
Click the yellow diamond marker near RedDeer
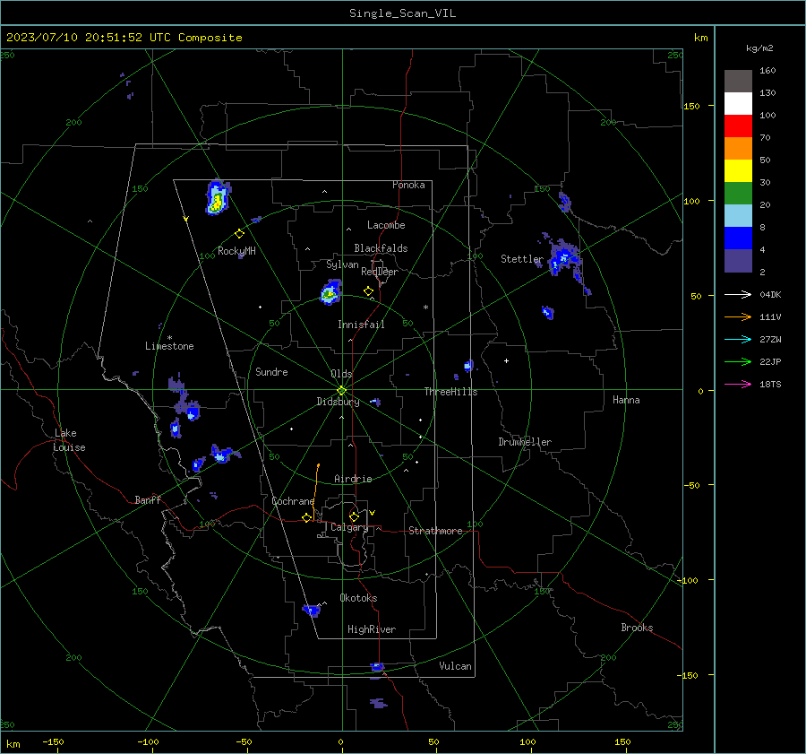point(368,291)
